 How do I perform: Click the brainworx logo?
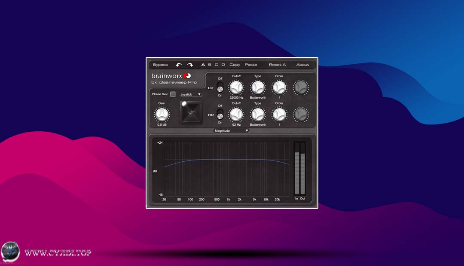pos(171,76)
